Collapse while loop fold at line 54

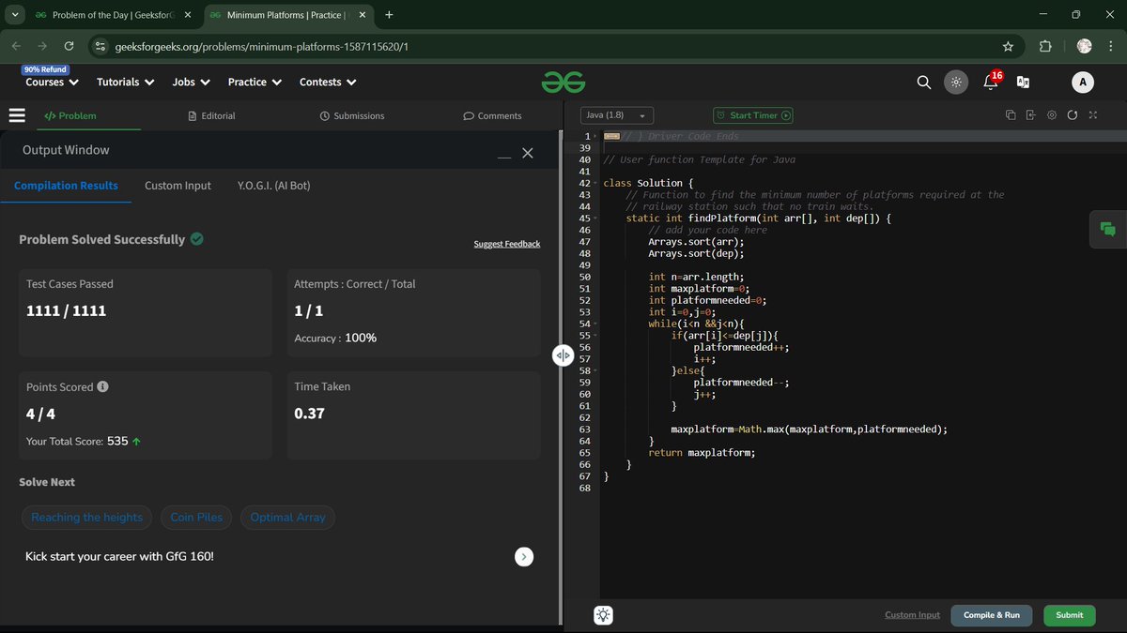pos(594,324)
